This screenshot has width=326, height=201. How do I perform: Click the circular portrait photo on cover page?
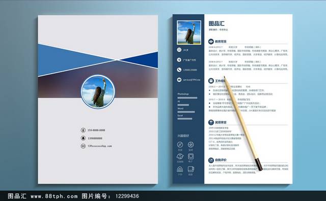click(98, 92)
